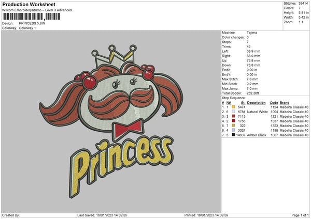Click the 'St.' column header
The height and width of the screenshot is (219, 311).
[243, 103]
